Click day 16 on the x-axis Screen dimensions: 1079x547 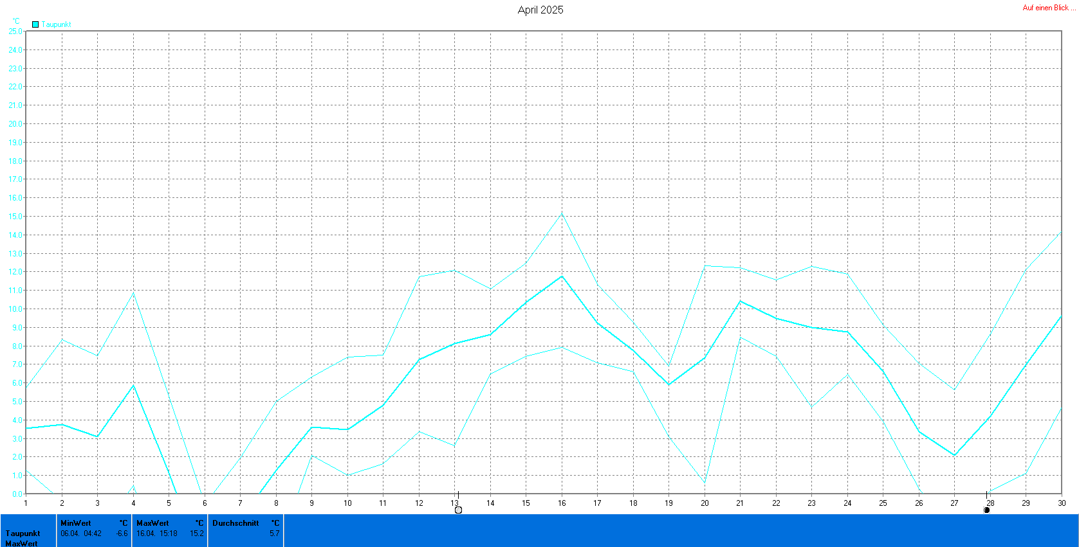coord(562,503)
